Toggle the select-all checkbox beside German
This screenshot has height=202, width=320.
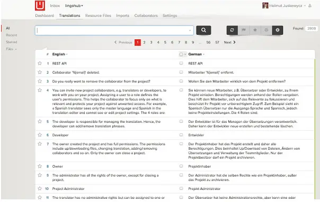pos(181,54)
